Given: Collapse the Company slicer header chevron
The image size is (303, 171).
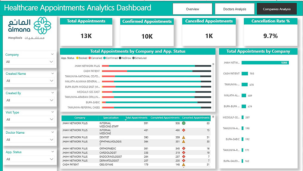Looking at the screenshot, I should point(52,54).
